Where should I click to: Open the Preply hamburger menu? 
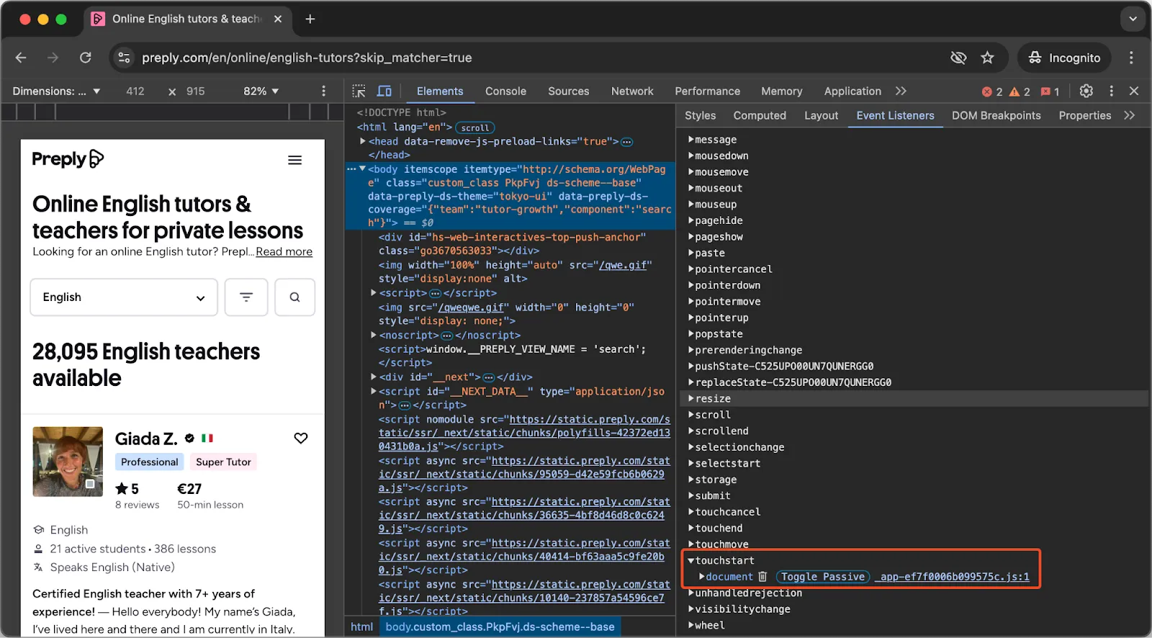(x=294, y=160)
